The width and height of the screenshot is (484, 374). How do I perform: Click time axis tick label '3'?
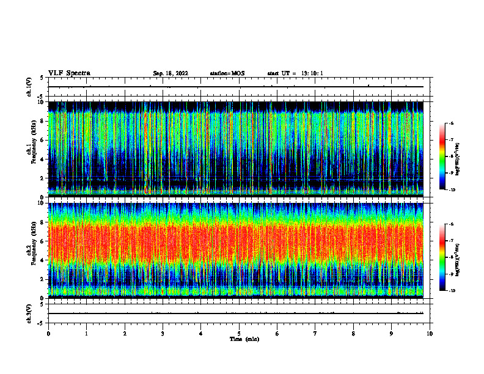[163, 334]
